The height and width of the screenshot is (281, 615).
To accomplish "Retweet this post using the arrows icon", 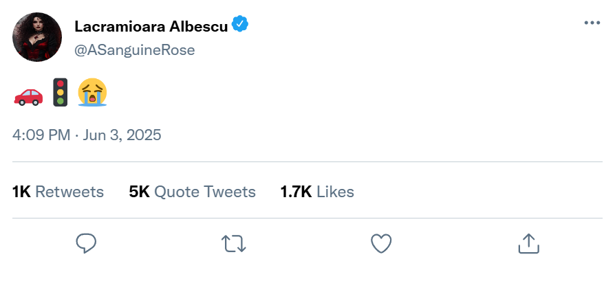I will (233, 243).
